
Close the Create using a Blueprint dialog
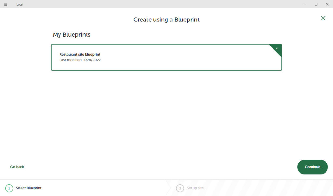(323, 18)
